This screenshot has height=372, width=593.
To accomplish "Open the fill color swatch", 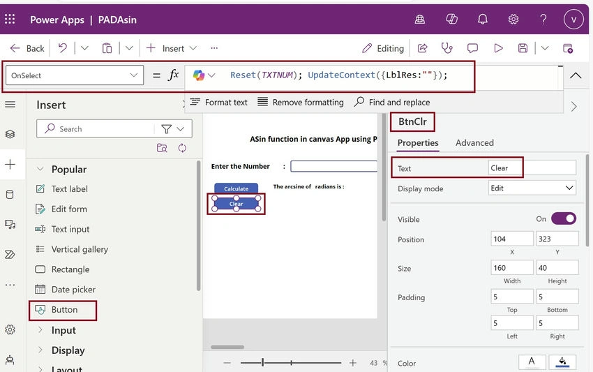I will (x=562, y=362).
